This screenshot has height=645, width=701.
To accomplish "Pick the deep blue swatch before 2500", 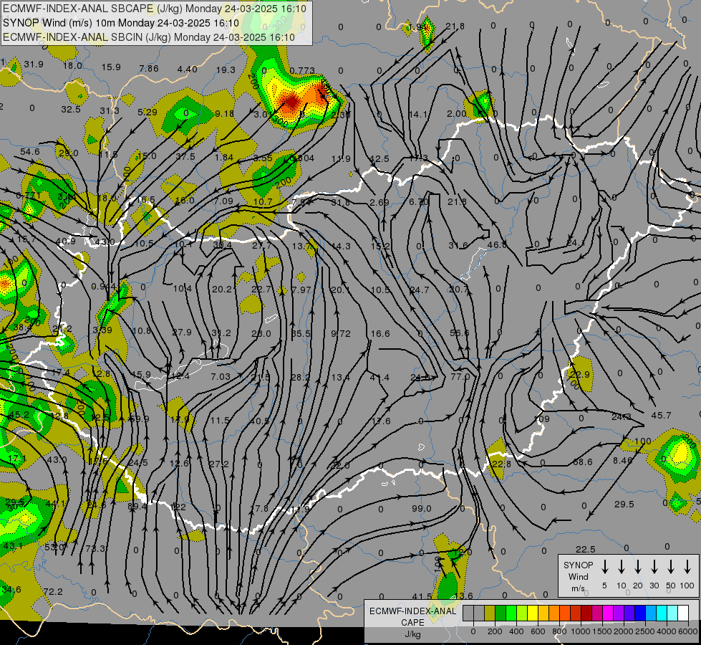I will [x=639, y=613].
